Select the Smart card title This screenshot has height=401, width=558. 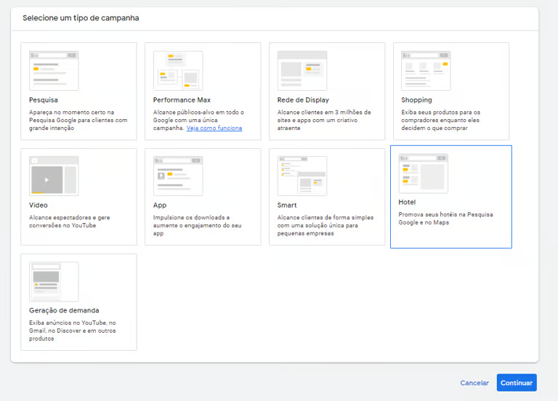coord(287,205)
